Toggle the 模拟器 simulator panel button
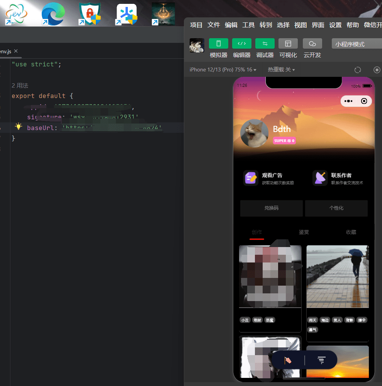This screenshot has height=386, width=382. pyautogui.click(x=219, y=44)
